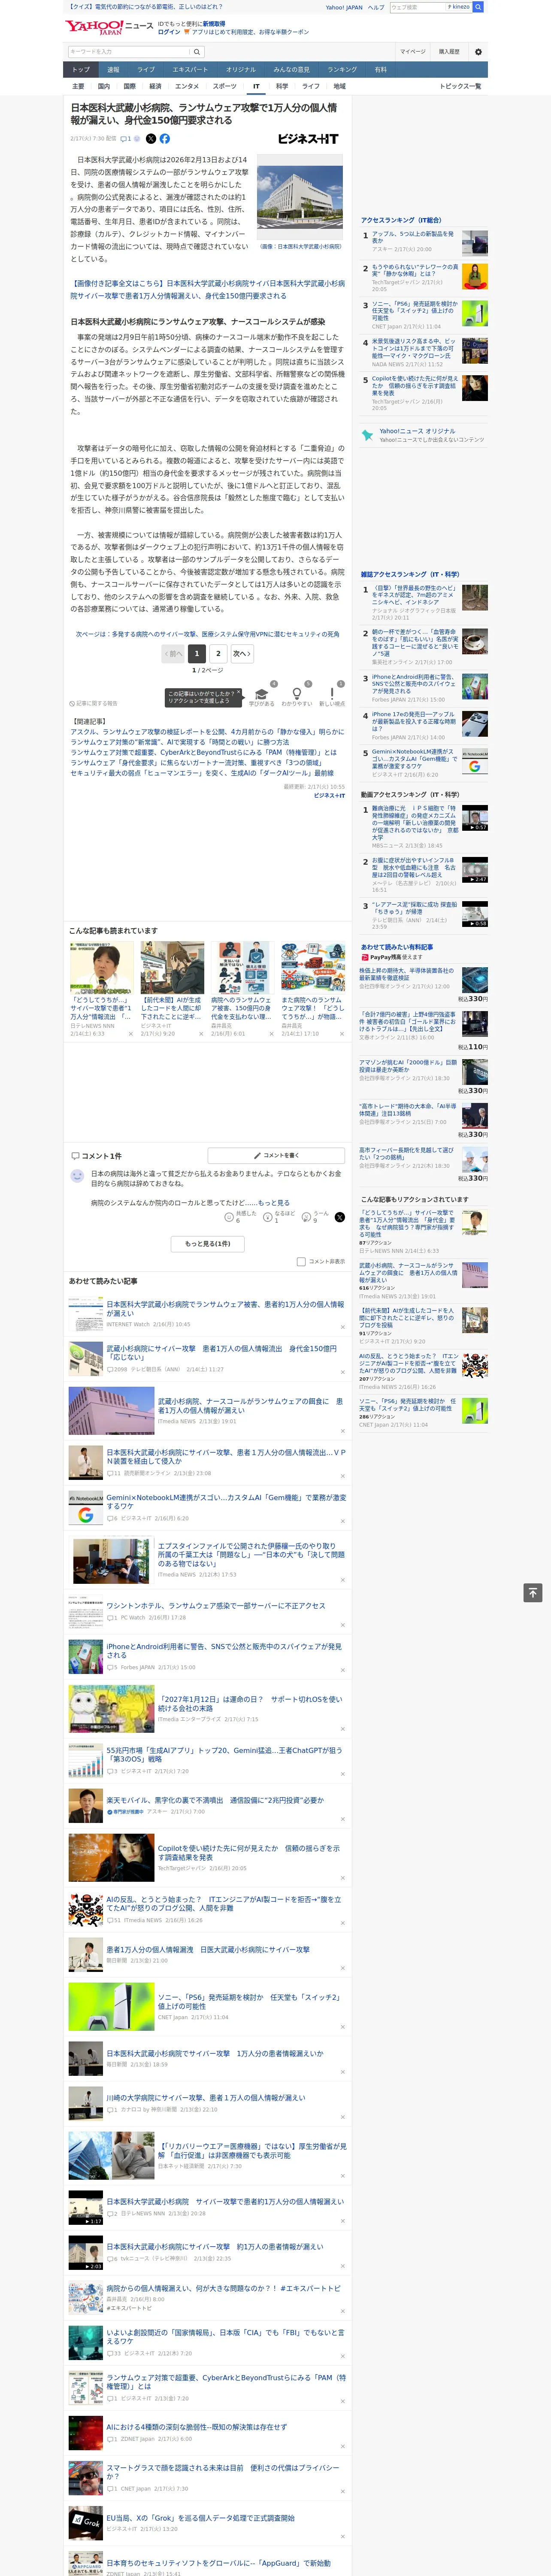Viewport: 551px width, 2576px height.
Task: Click the commenter's avatar icon
Action: pos(77,1176)
